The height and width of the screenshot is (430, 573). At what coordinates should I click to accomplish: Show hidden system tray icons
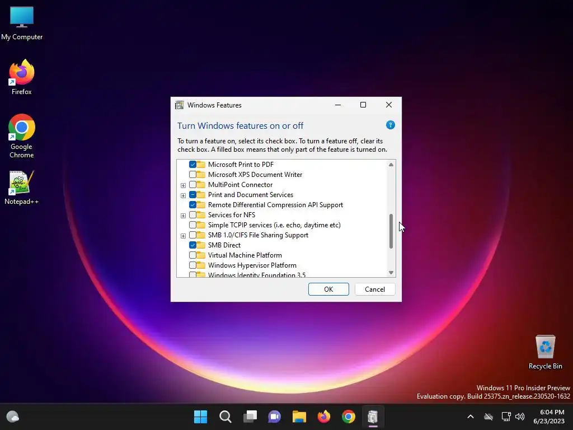tap(470, 417)
